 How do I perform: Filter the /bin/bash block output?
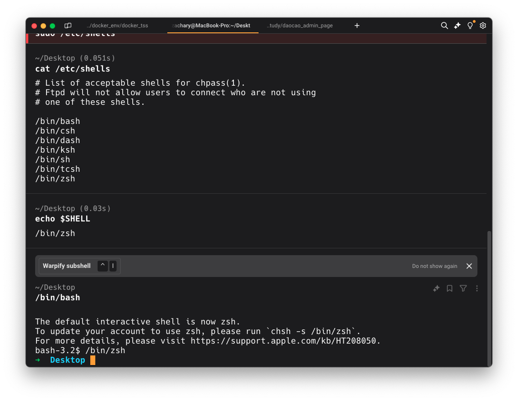coord(463,288)
